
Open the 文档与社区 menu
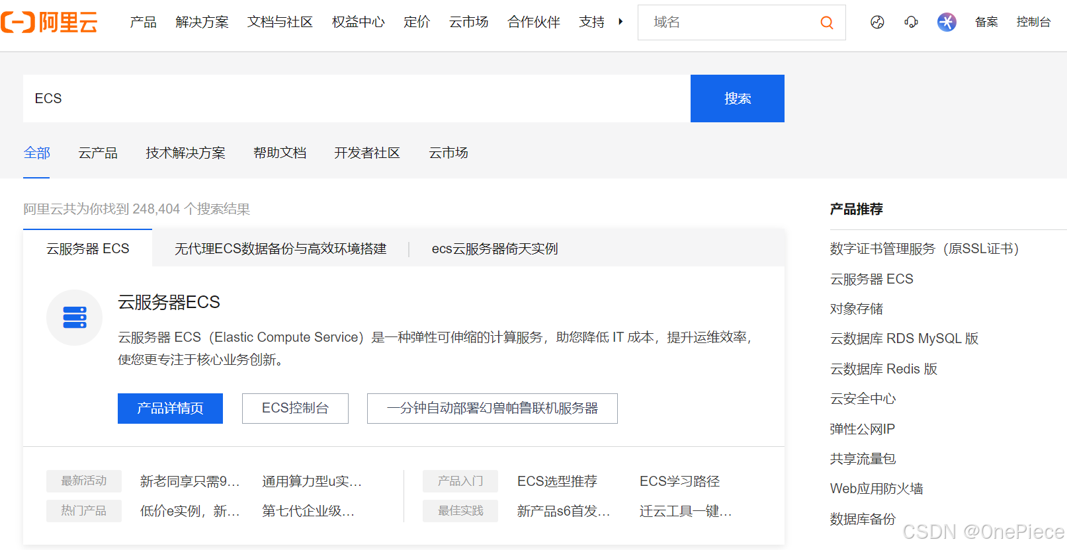coord(280,22)
